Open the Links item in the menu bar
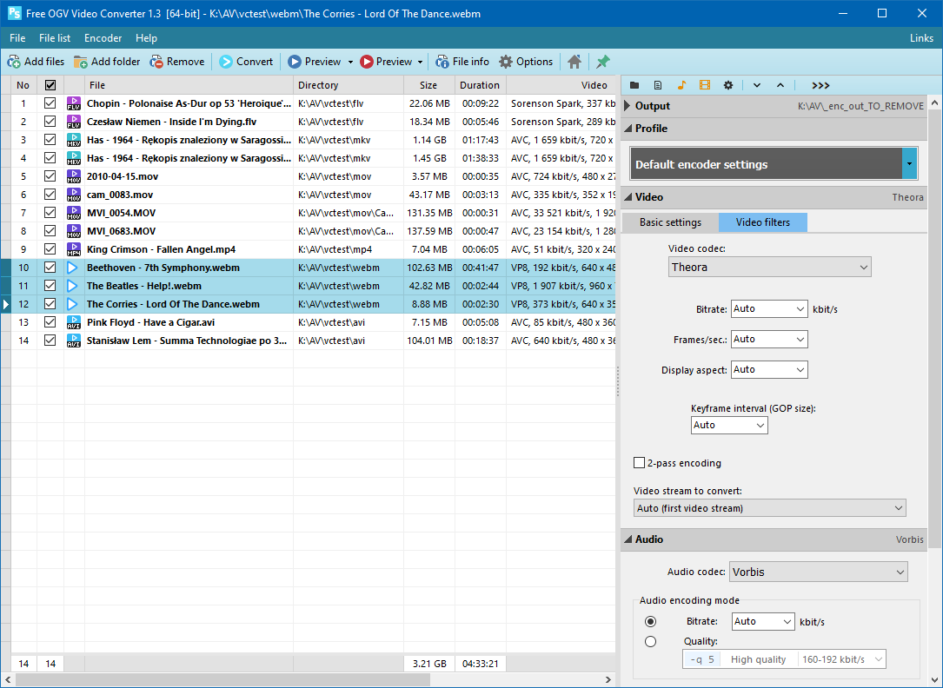Viewport: 943px width, 688px height. (x=921, y=38)
